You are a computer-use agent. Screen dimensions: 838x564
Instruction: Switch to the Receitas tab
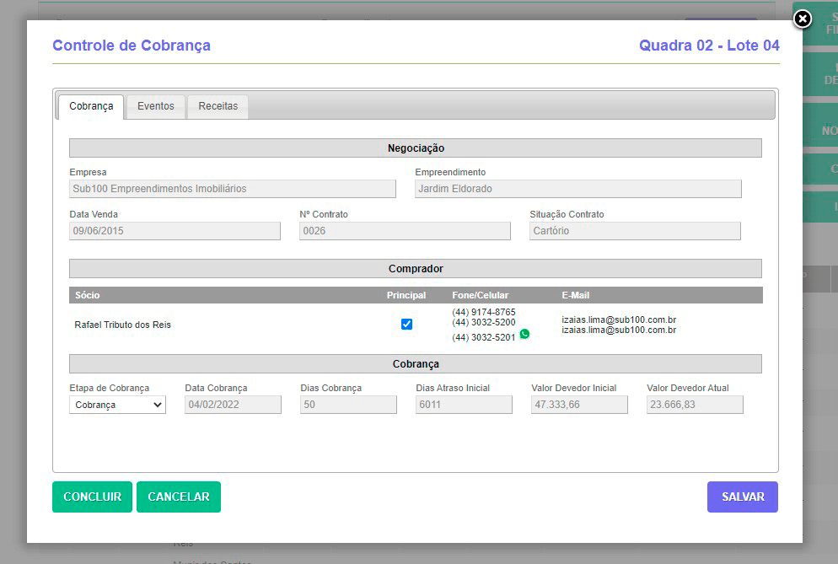pos(217,106)
